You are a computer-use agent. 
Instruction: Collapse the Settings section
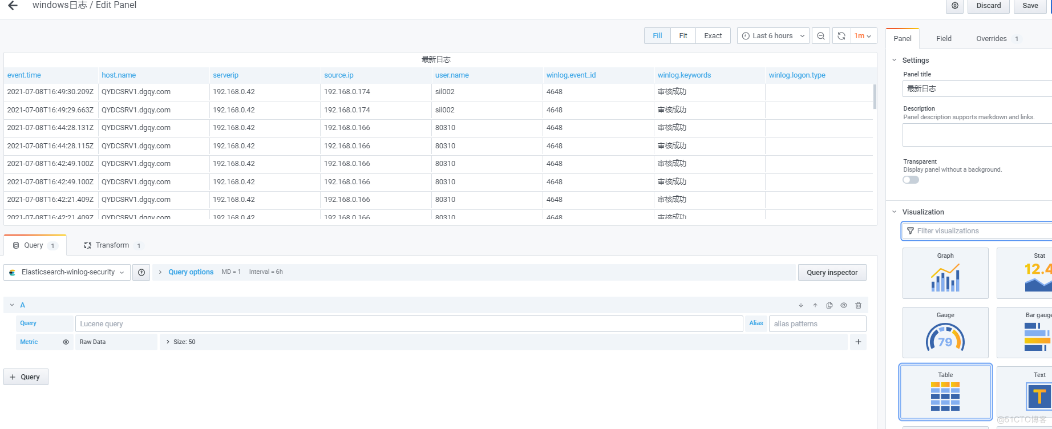[895, 60]
